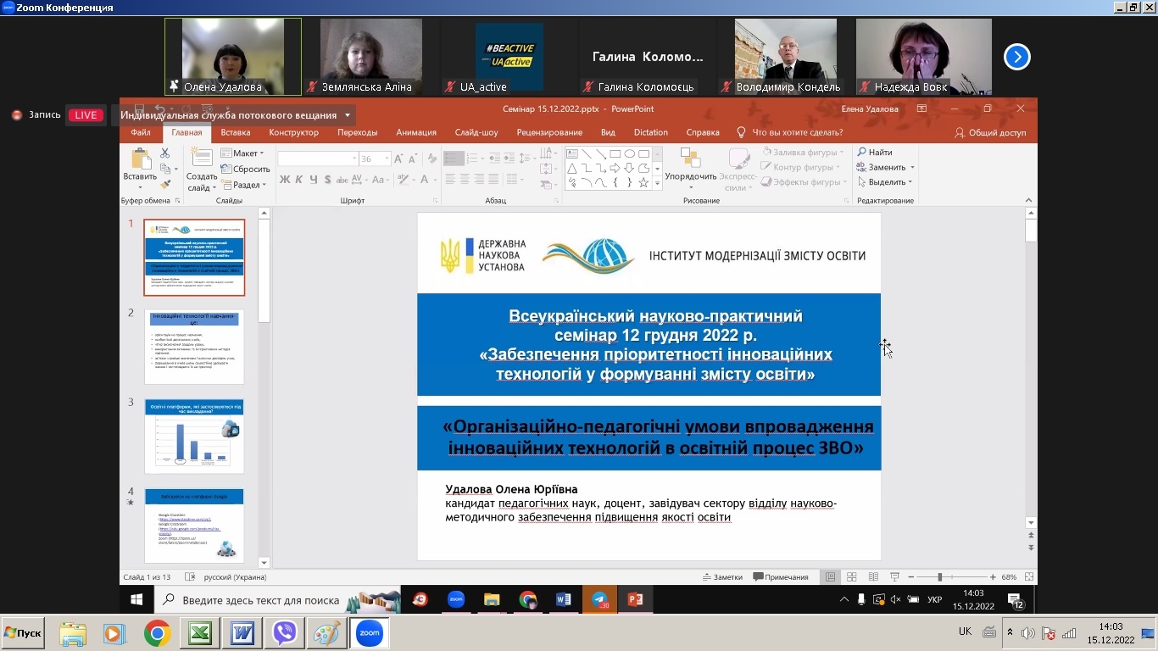The width and height of the screenshot is (1158, 651).
Task: Expand the Раздел section dropdown
Action: pos(244,185)
